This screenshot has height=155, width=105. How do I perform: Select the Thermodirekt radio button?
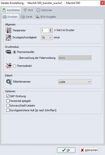point(14,66)
